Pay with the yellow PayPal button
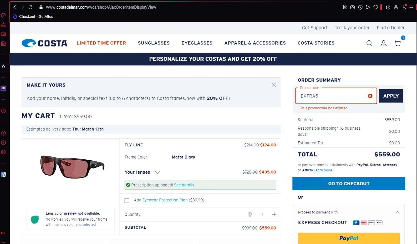The height and width of the screenshot is (244, 417). tap(349, 238)
